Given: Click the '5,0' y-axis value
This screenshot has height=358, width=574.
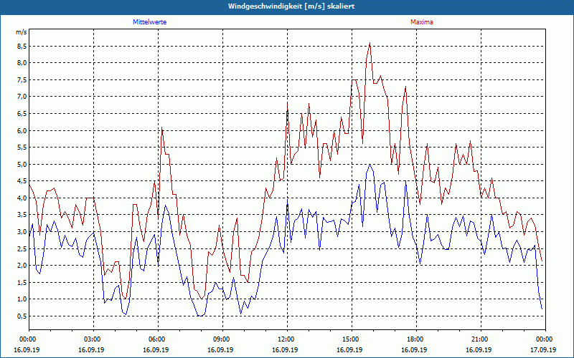Looking at the screenshot, I should tap(22, 164).
